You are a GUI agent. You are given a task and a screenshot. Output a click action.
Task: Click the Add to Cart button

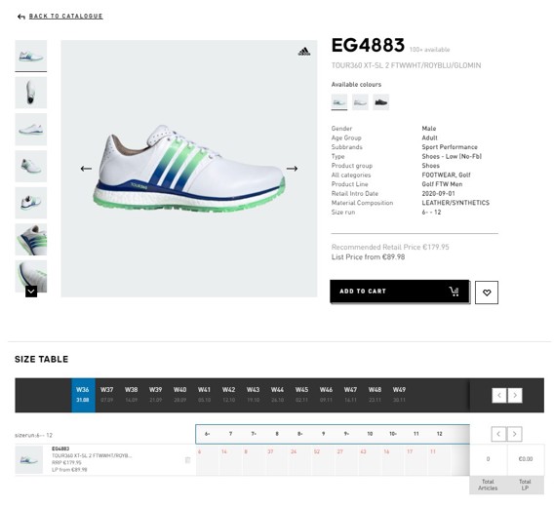click(x=400, y=292)
